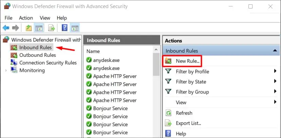281x138 pixels.
Task: Click the Refresh icon in Actions pane
Action: pos(168,113)
